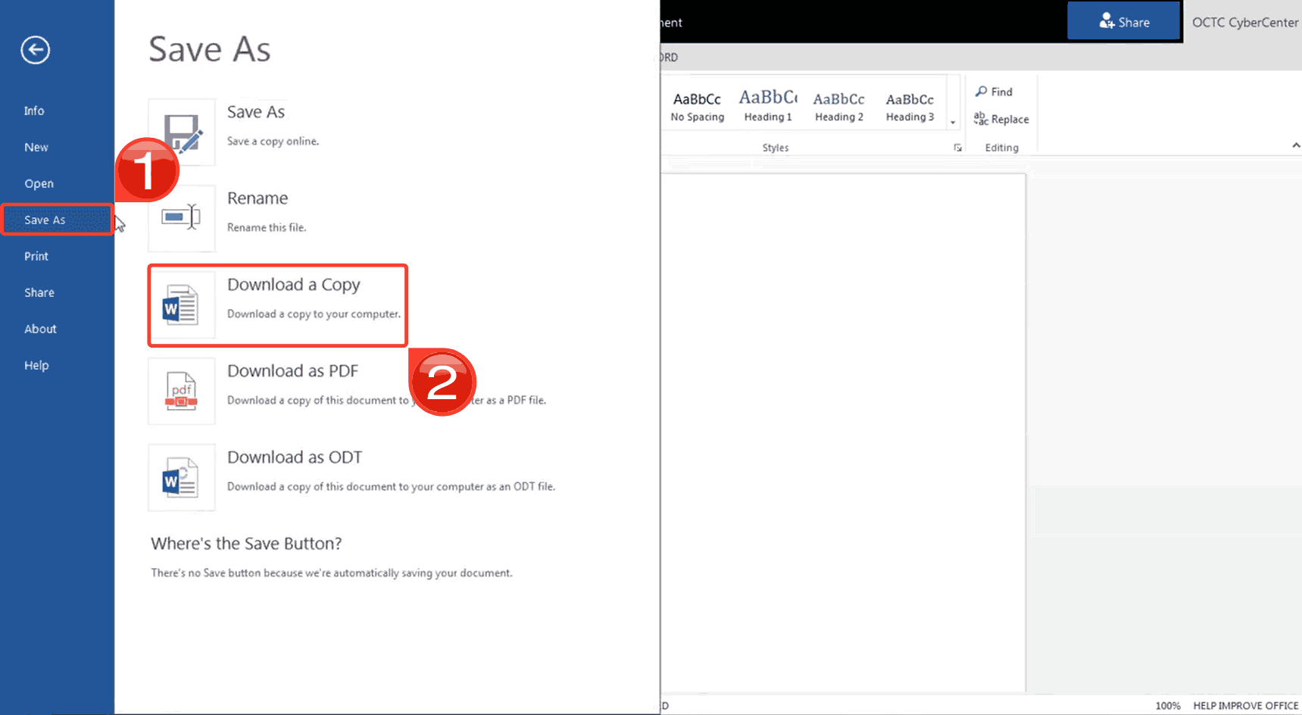This screenshot has height=715, width=1302.
Task: Click the ODT file description text
Action: click(391, 486)
